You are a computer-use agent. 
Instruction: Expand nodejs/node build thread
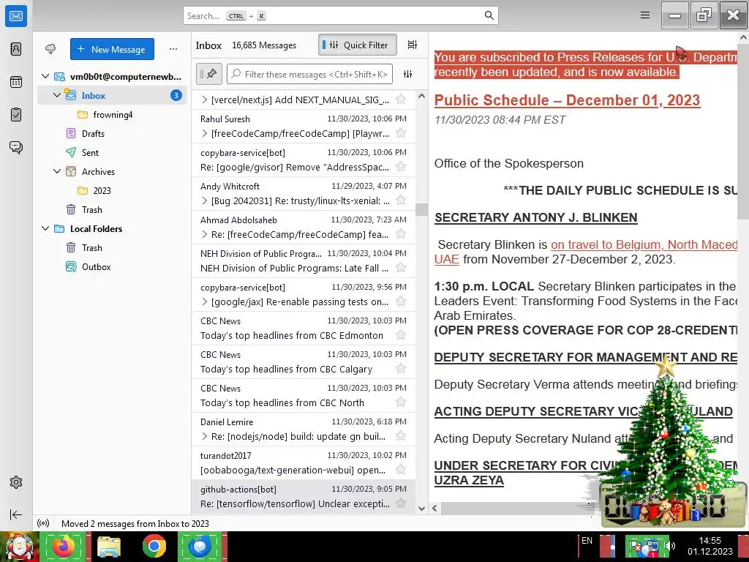click(x=205, y=436)
